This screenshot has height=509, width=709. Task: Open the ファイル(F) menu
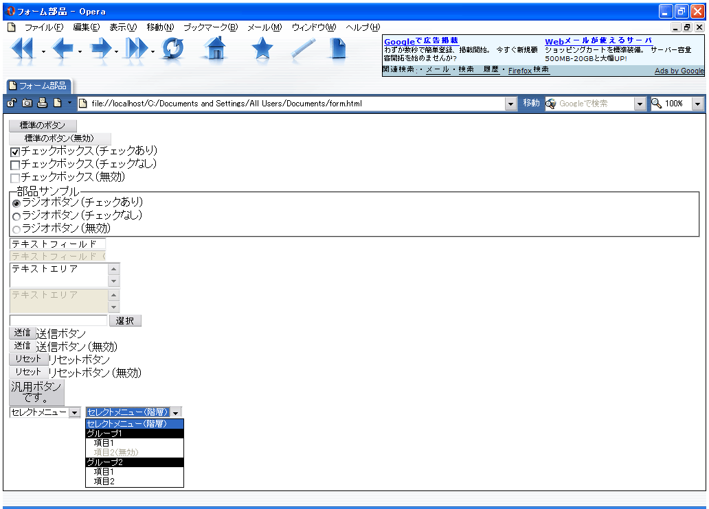44,27
